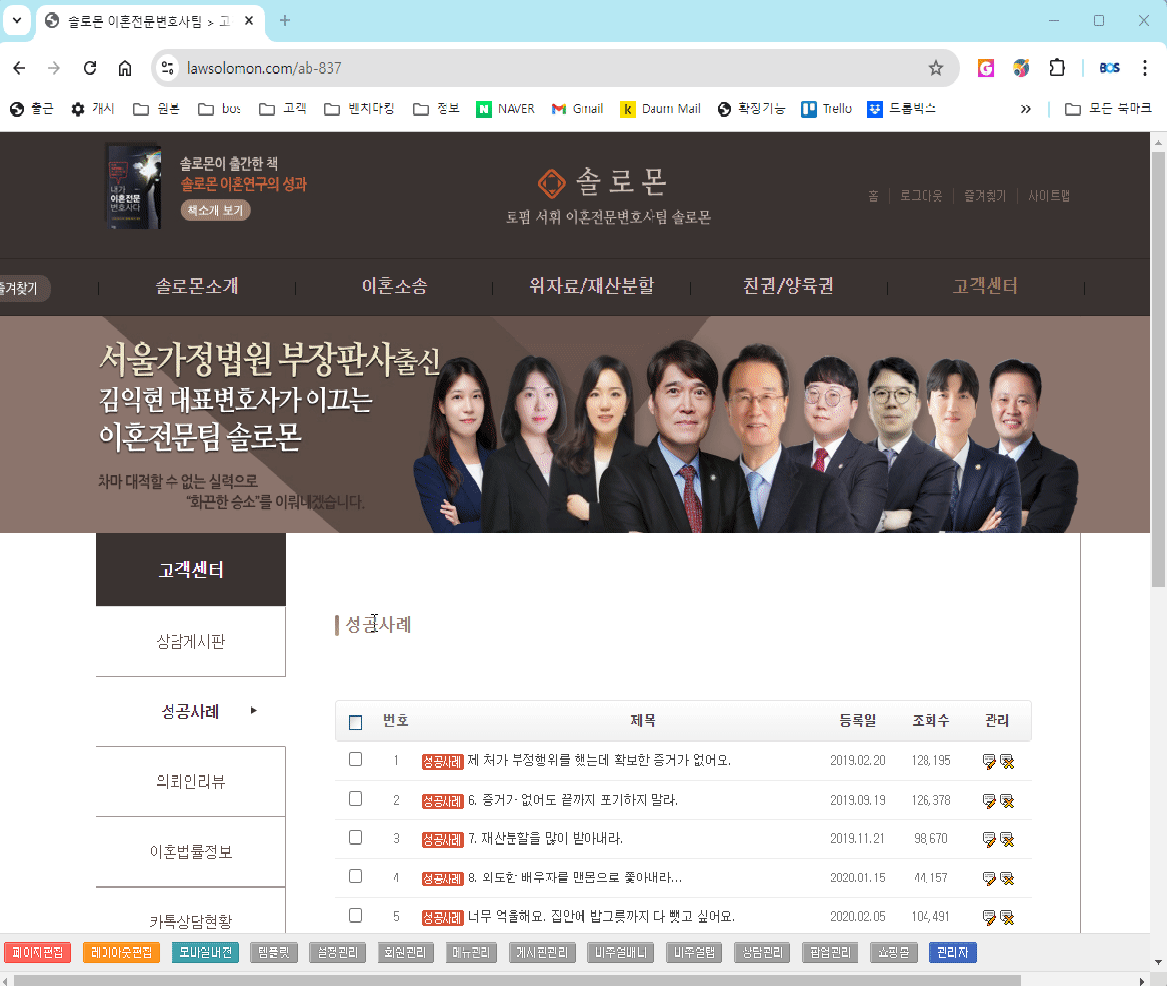
Task: Click the 책소개 보기 button
Action: pos(215,210)
